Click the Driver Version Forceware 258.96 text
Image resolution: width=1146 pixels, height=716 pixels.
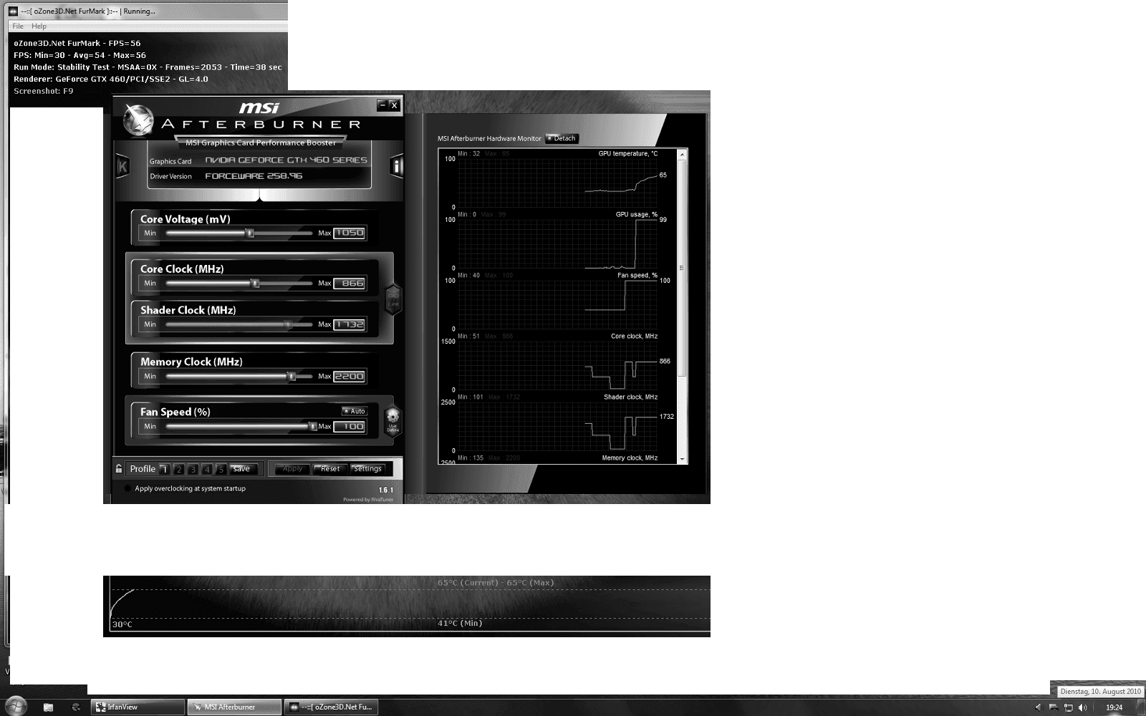click(254, 176)
